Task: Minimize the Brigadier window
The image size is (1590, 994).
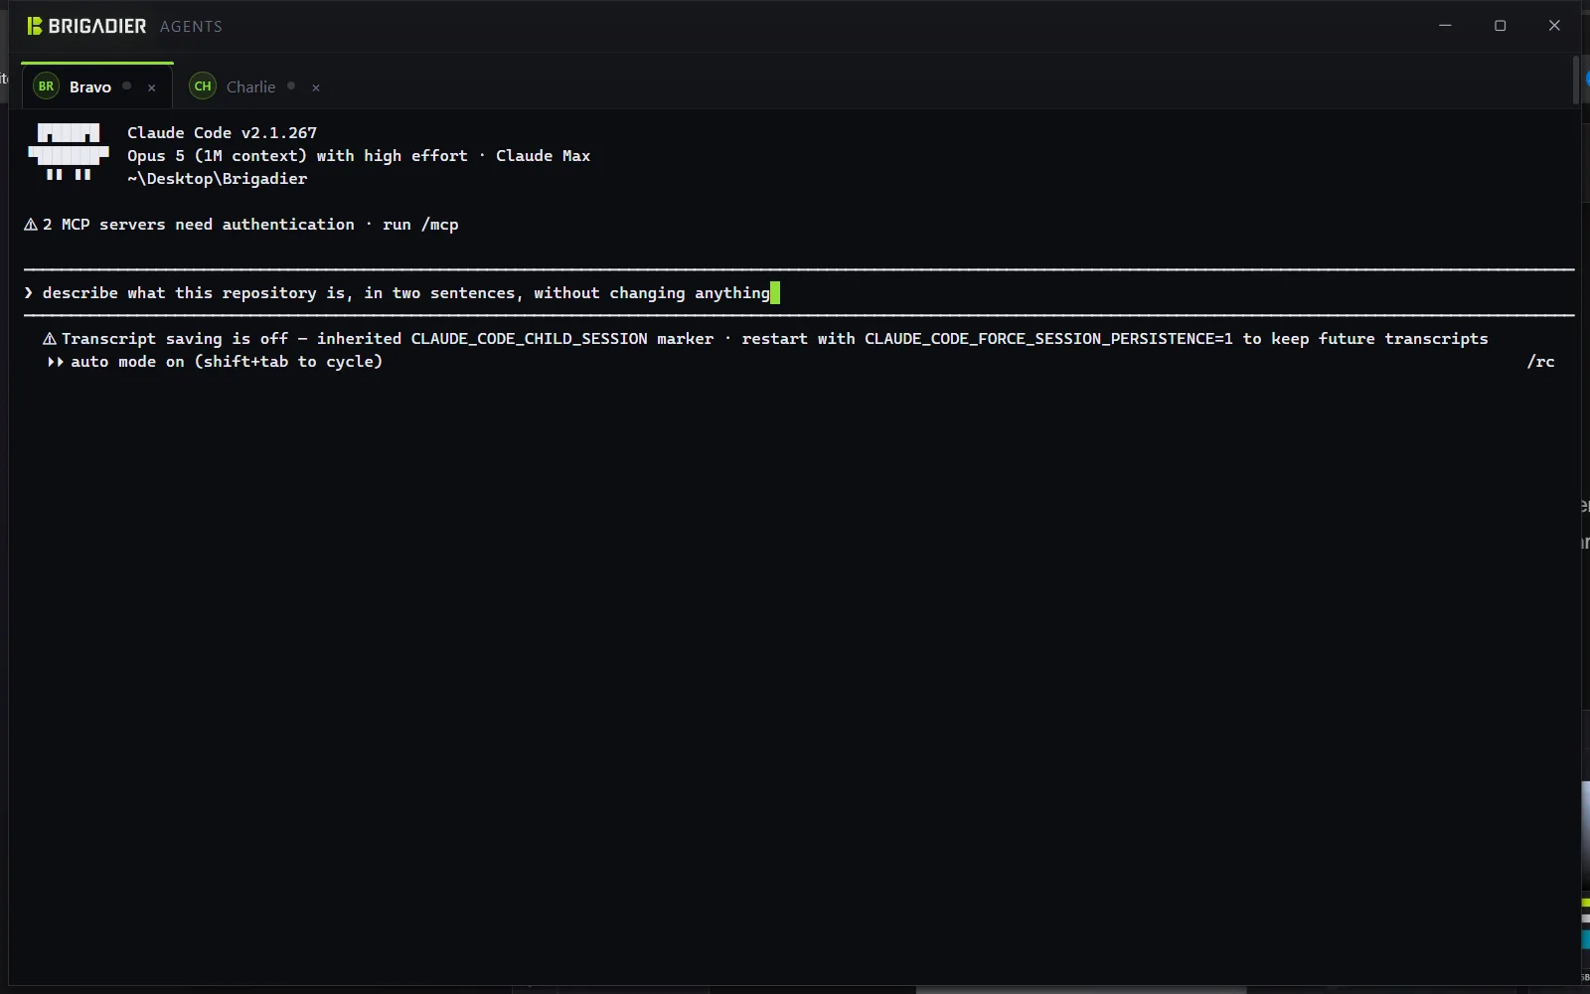Action: 1445,26
